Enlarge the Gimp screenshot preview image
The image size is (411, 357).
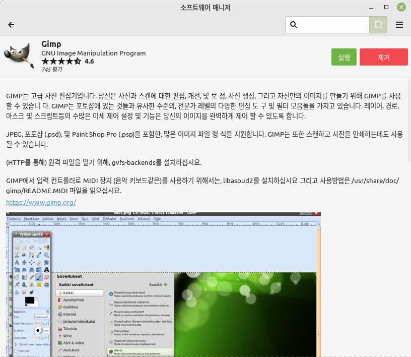coord(163,284)
